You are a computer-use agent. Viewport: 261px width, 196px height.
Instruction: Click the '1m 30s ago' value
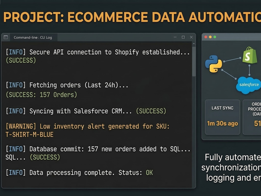[222, 124]
